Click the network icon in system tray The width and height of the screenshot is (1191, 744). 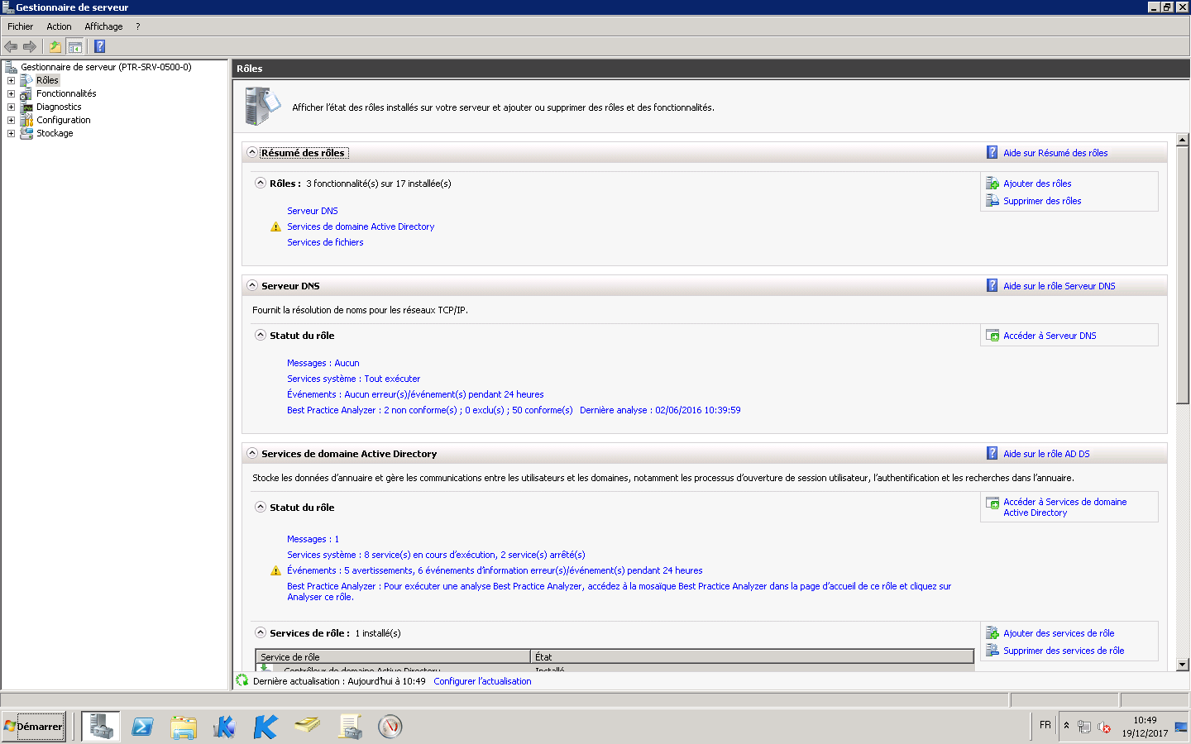pyautogui.click(x=1084, y=727)
